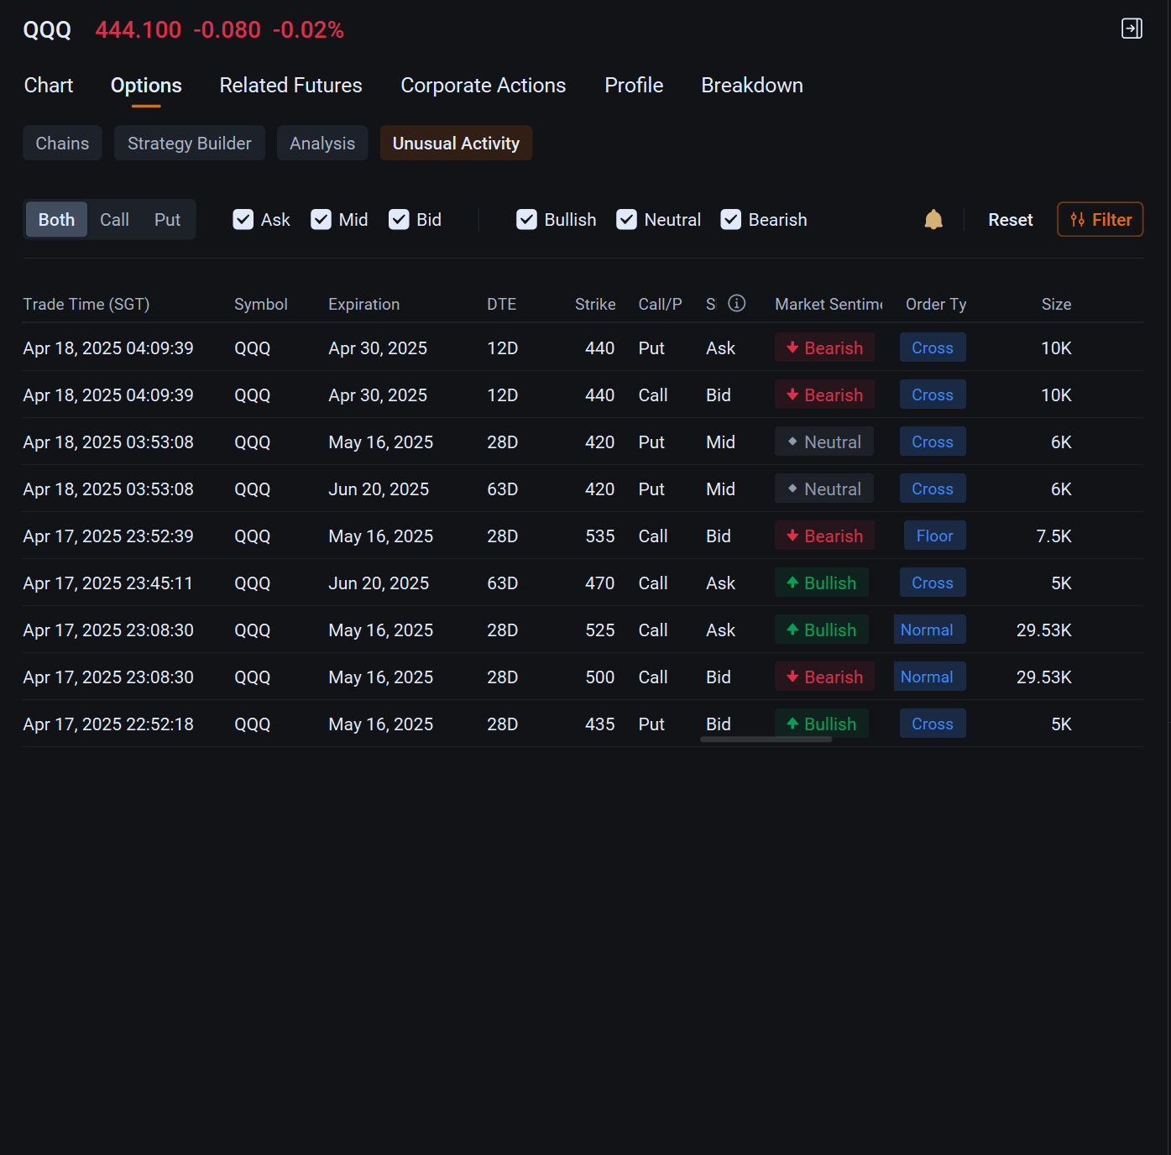Viewport: 1171px width, 1155px height.
Task: Sort by Size column header
Action: coord(1056,304)
